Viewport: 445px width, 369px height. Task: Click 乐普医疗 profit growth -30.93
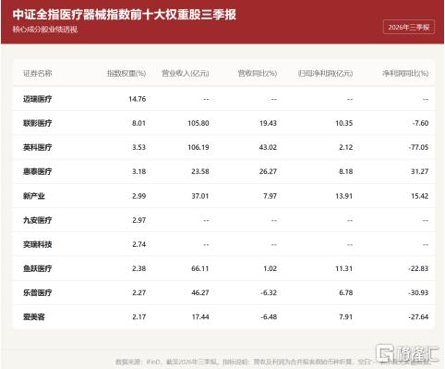coord(418,292)
